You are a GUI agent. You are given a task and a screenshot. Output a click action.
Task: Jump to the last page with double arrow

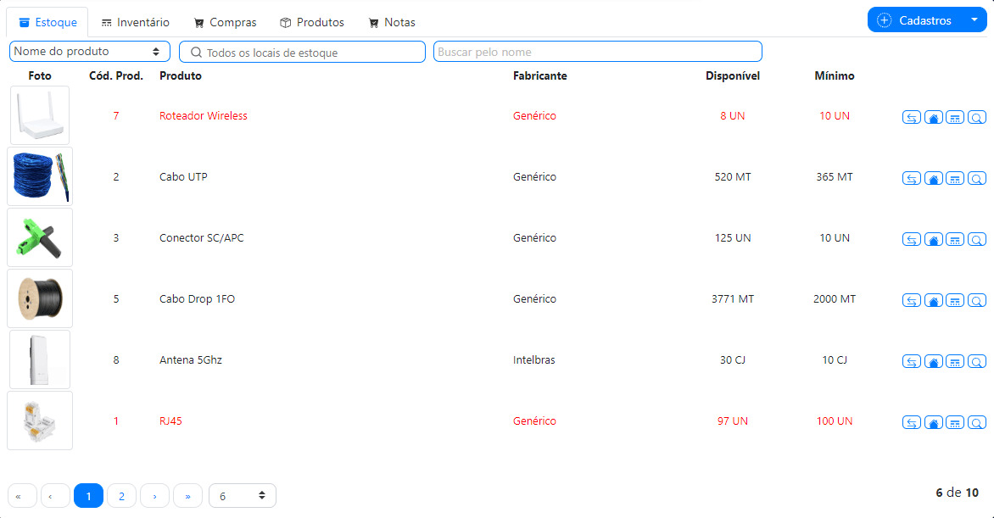[x=187, y=496]
